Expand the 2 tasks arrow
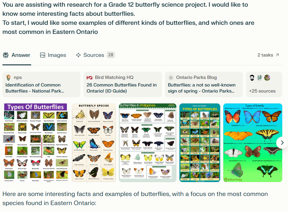 pyautogui.click(x=277, y=55)
